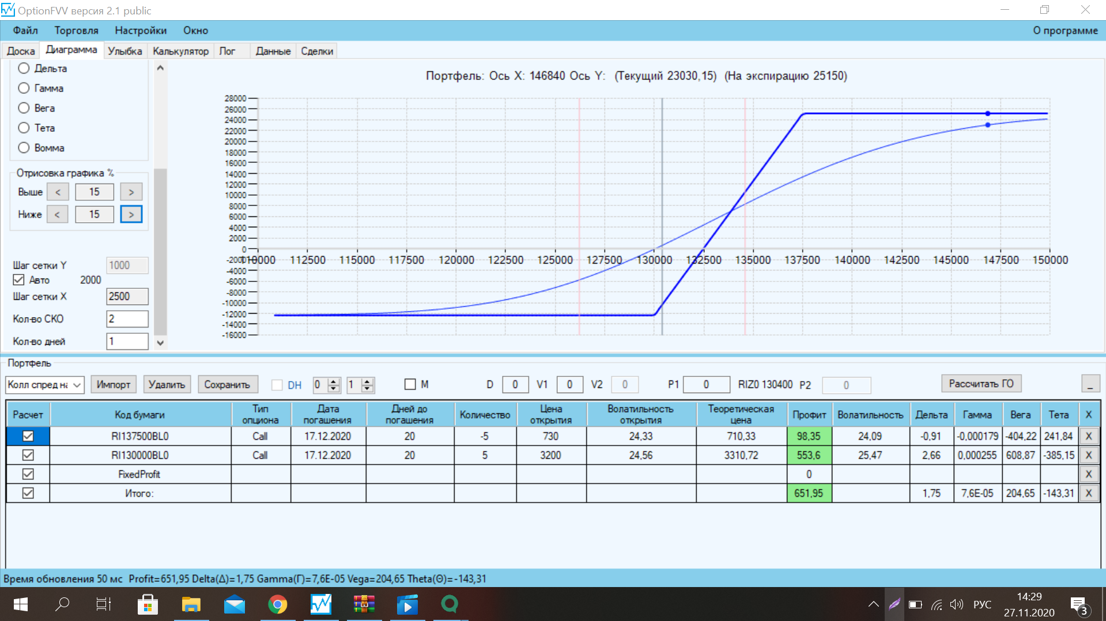The height and width of the screenshot is (621, 1106).
Task: Remove the FixedProfit row with X
Action: pyautogui.click(x=1089, y=474)
